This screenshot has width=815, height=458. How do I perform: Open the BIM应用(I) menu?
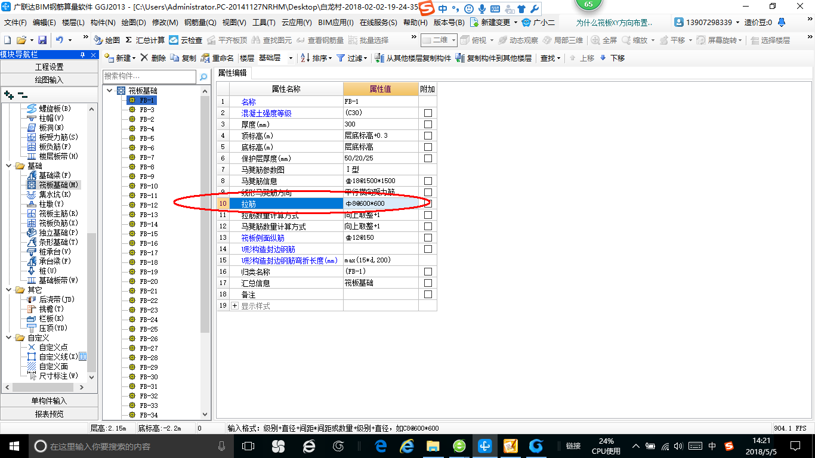tap(336, 23)
